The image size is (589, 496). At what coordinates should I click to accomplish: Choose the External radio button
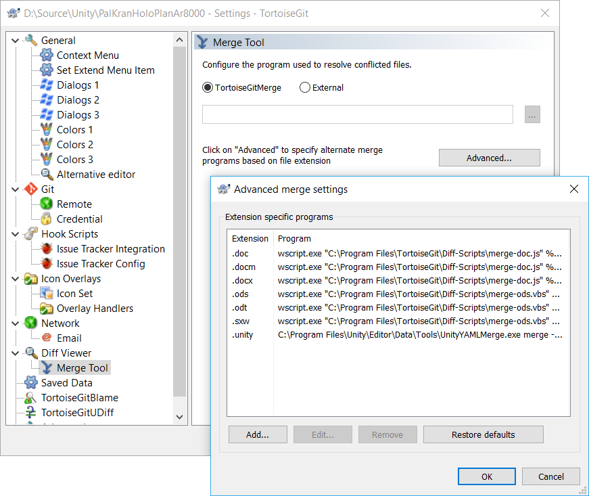point(304,87)
